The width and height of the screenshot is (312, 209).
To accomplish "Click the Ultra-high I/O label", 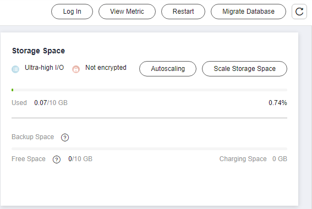I will pyautogui.click(x=44, y=68).
